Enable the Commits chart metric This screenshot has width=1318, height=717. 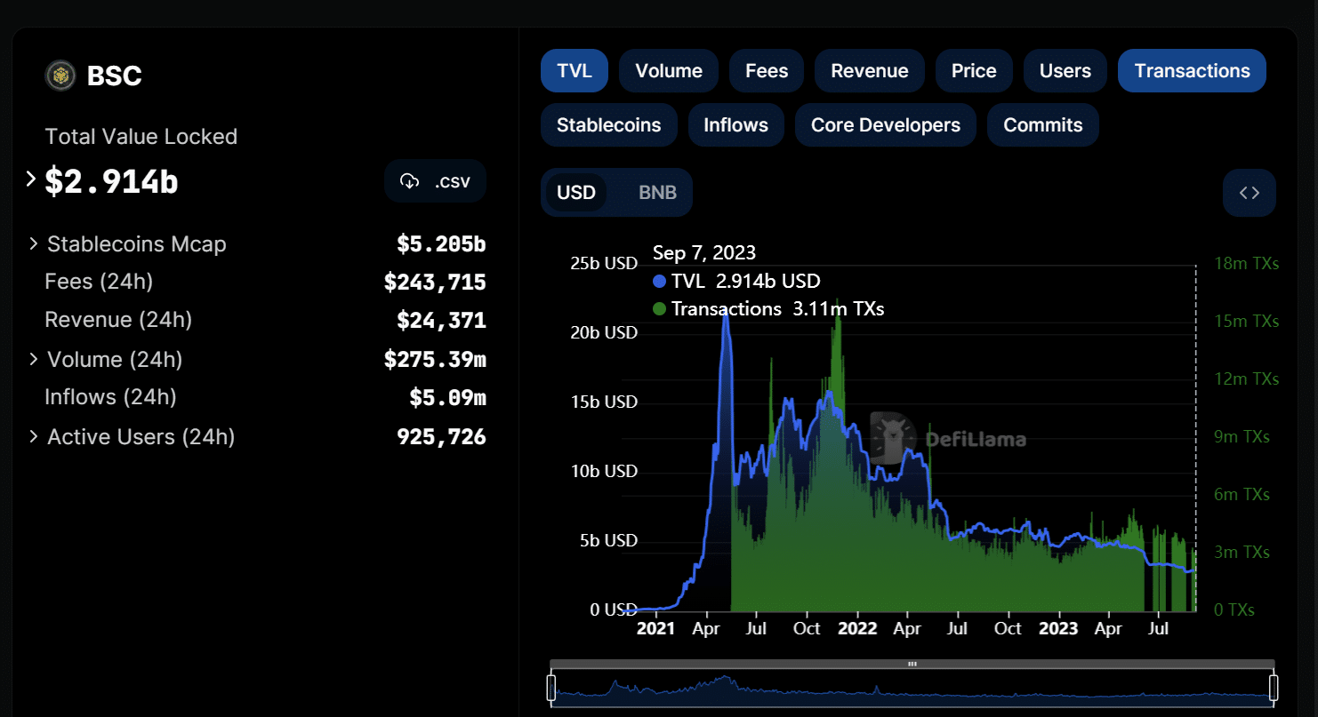[1043, 125]
